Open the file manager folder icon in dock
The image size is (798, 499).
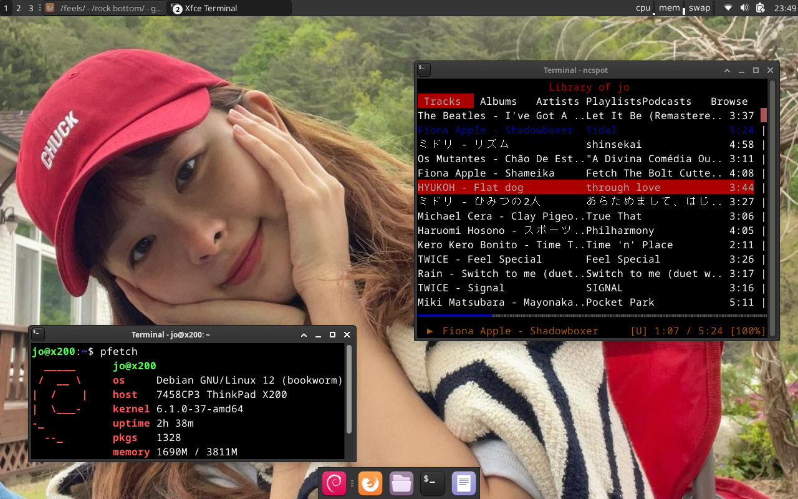coord(401,483)
